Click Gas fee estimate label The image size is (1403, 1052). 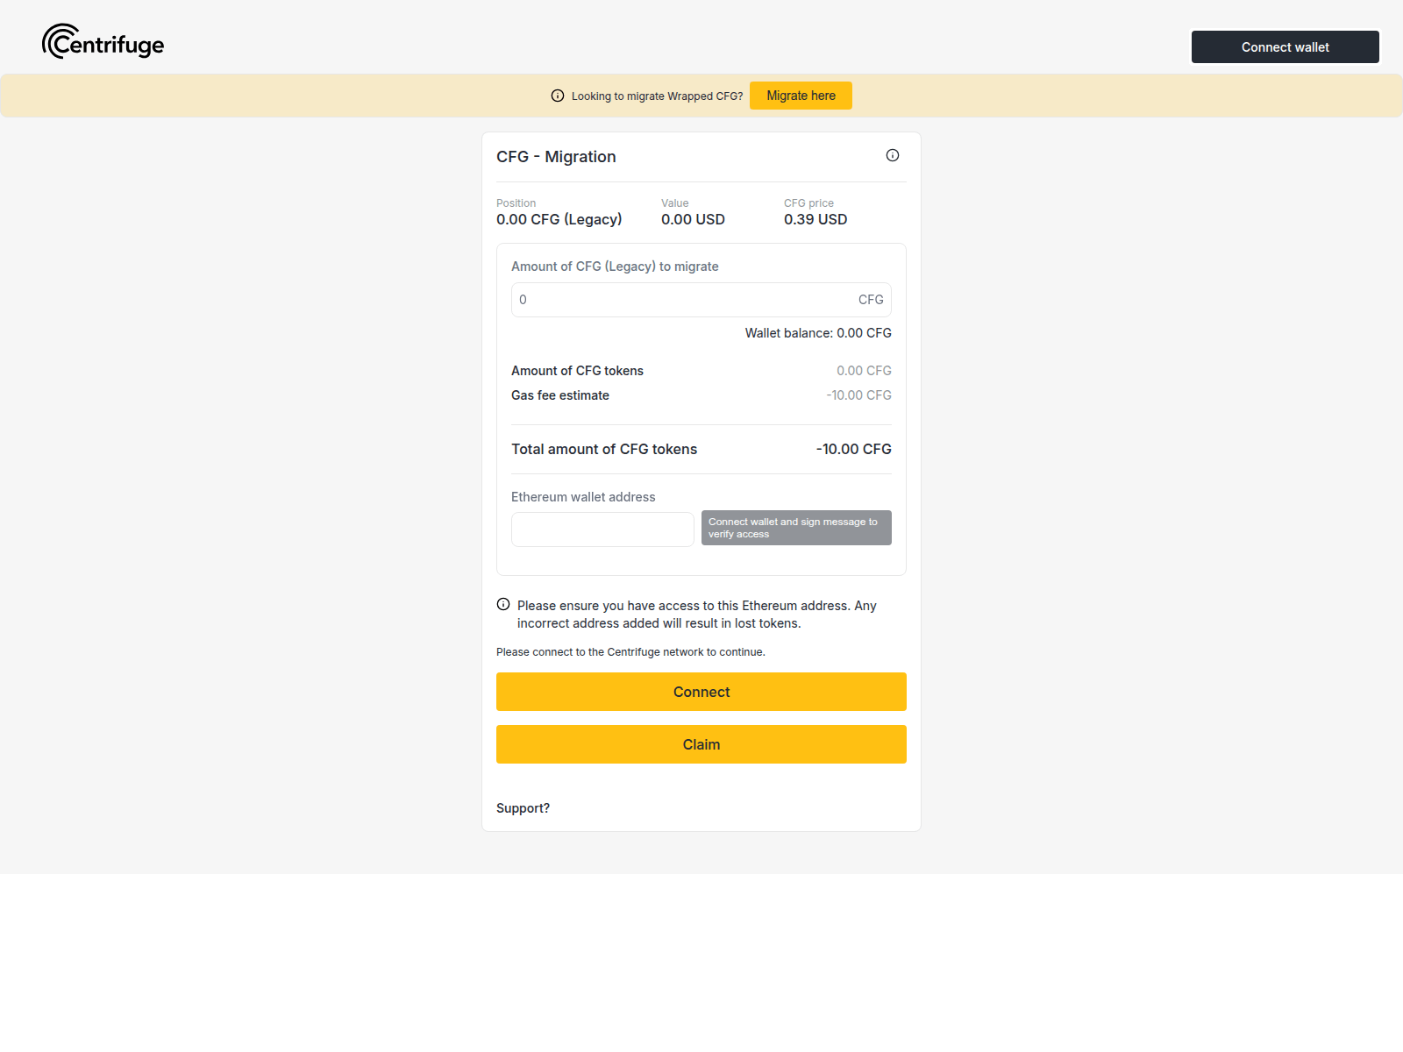(x=560, y=395)
